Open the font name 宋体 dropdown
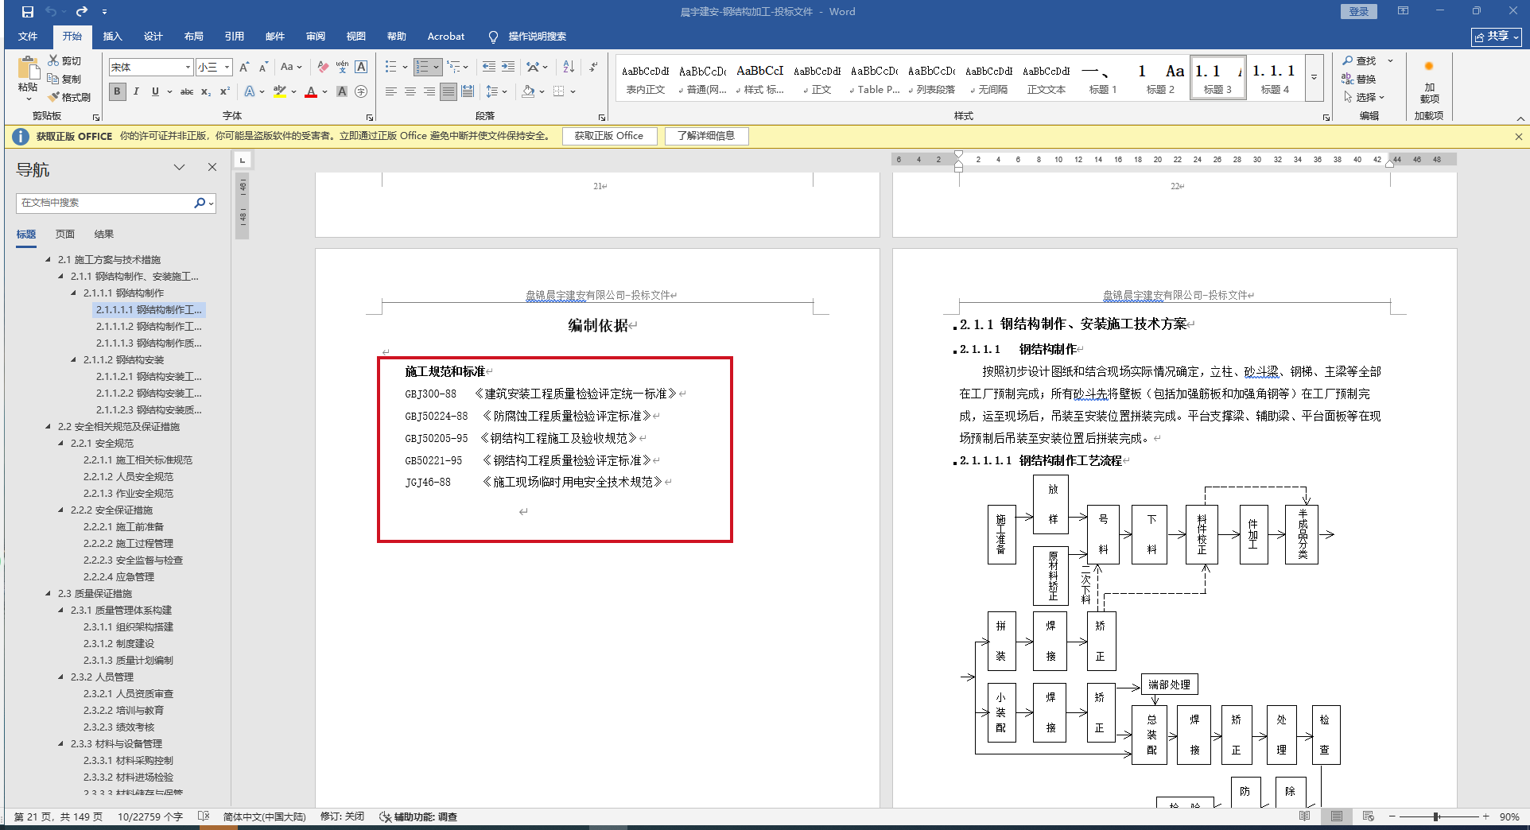 (188, 67)
